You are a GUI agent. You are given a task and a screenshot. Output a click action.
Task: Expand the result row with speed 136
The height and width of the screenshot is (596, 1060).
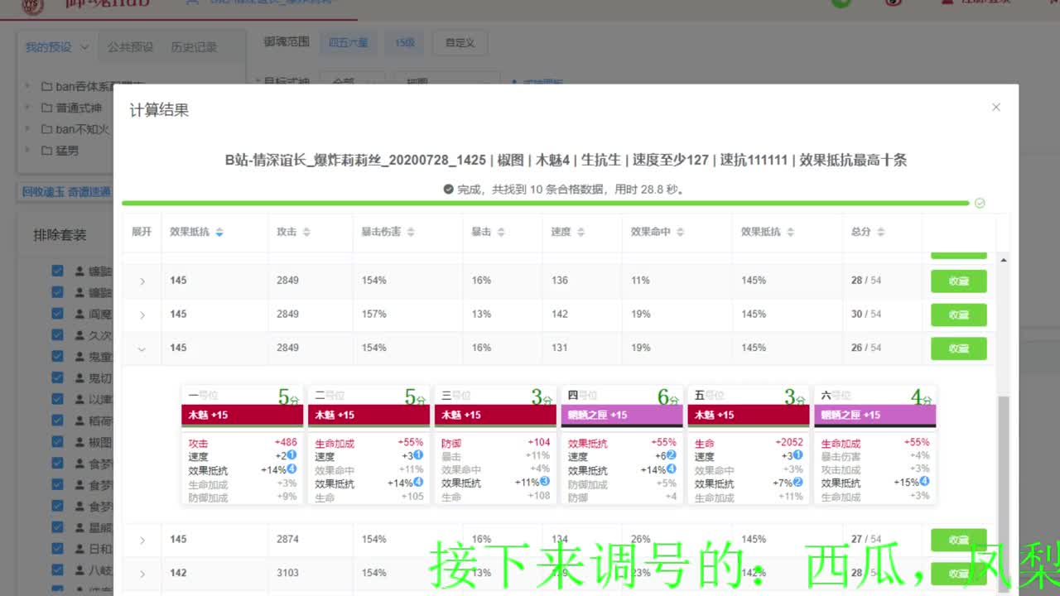pyautogui.click(x=142, y=281)
